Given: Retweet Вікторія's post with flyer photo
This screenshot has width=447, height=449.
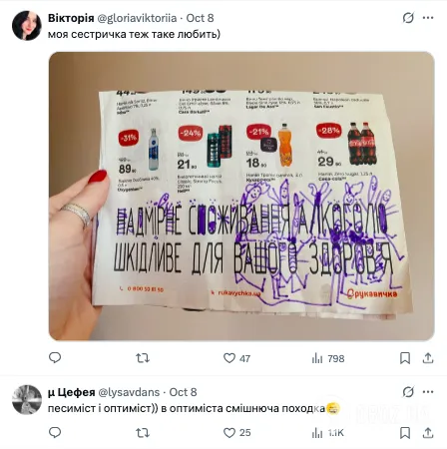Looking at the screenshot, I should [143, 358].
